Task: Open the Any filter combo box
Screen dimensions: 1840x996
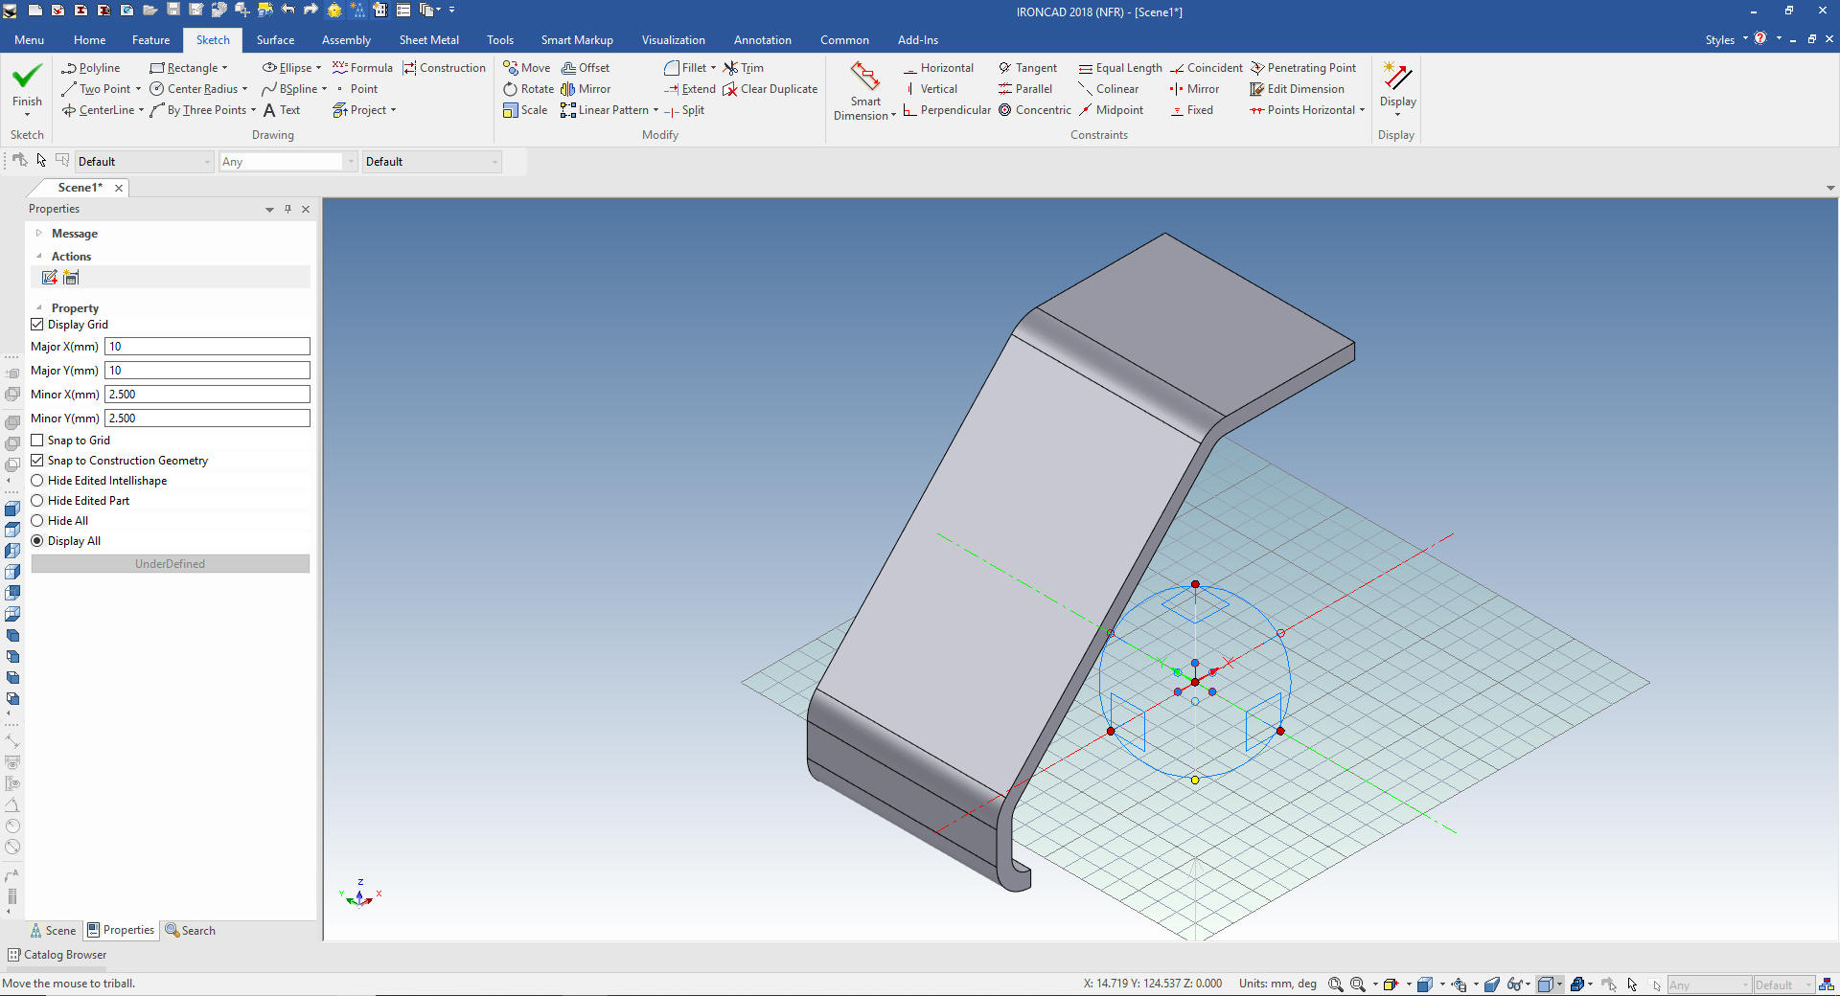Action: click(x=287, y=162)
